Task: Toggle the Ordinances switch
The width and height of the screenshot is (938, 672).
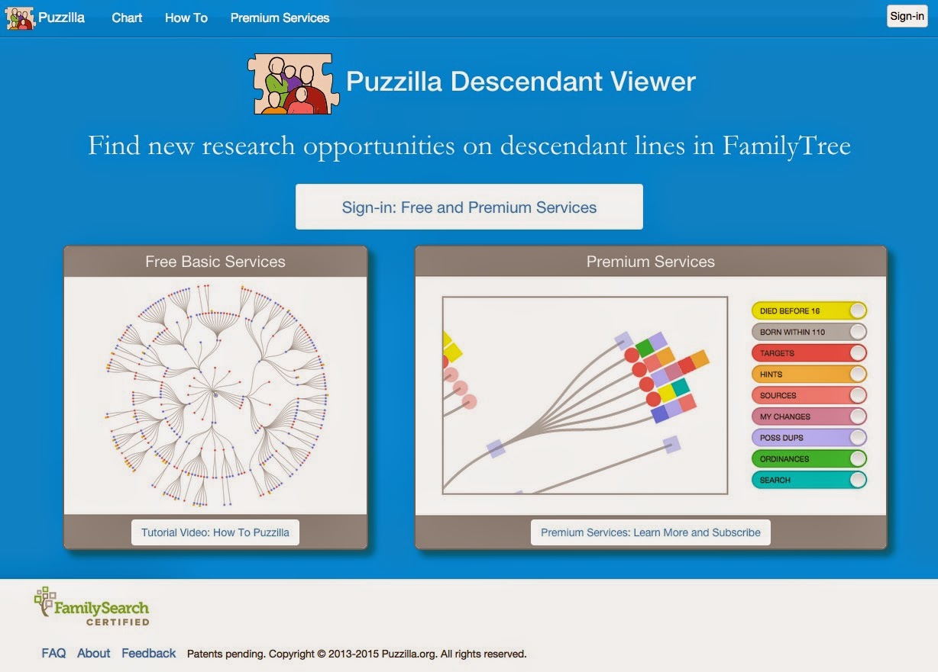Action: click(810, 458)
